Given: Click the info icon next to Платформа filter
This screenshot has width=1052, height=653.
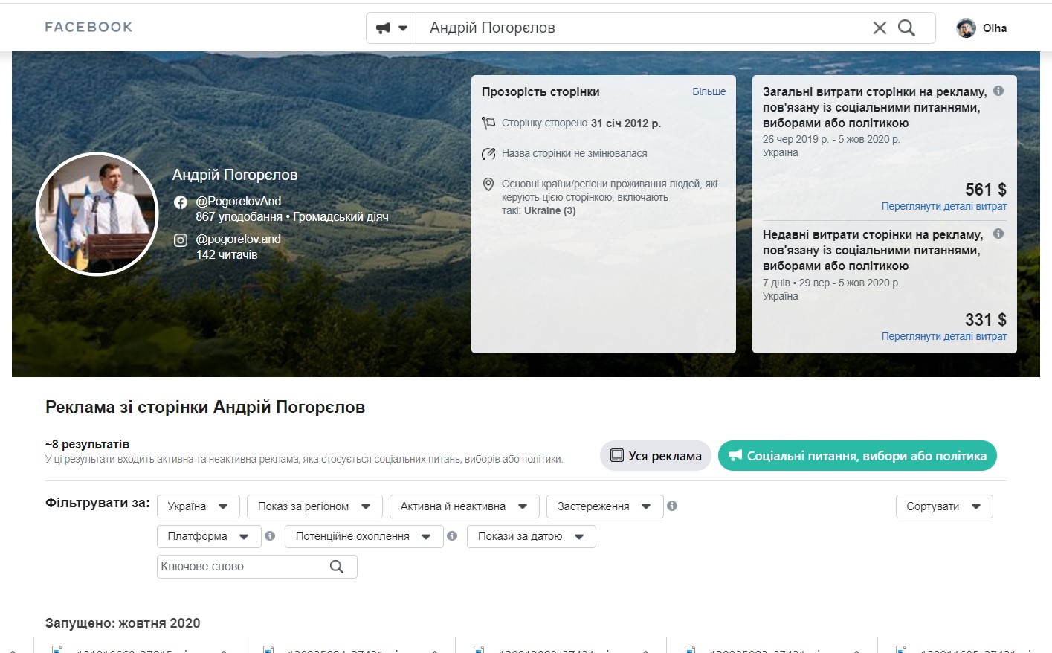Looking at the screenshot, I should click(270, 535).
